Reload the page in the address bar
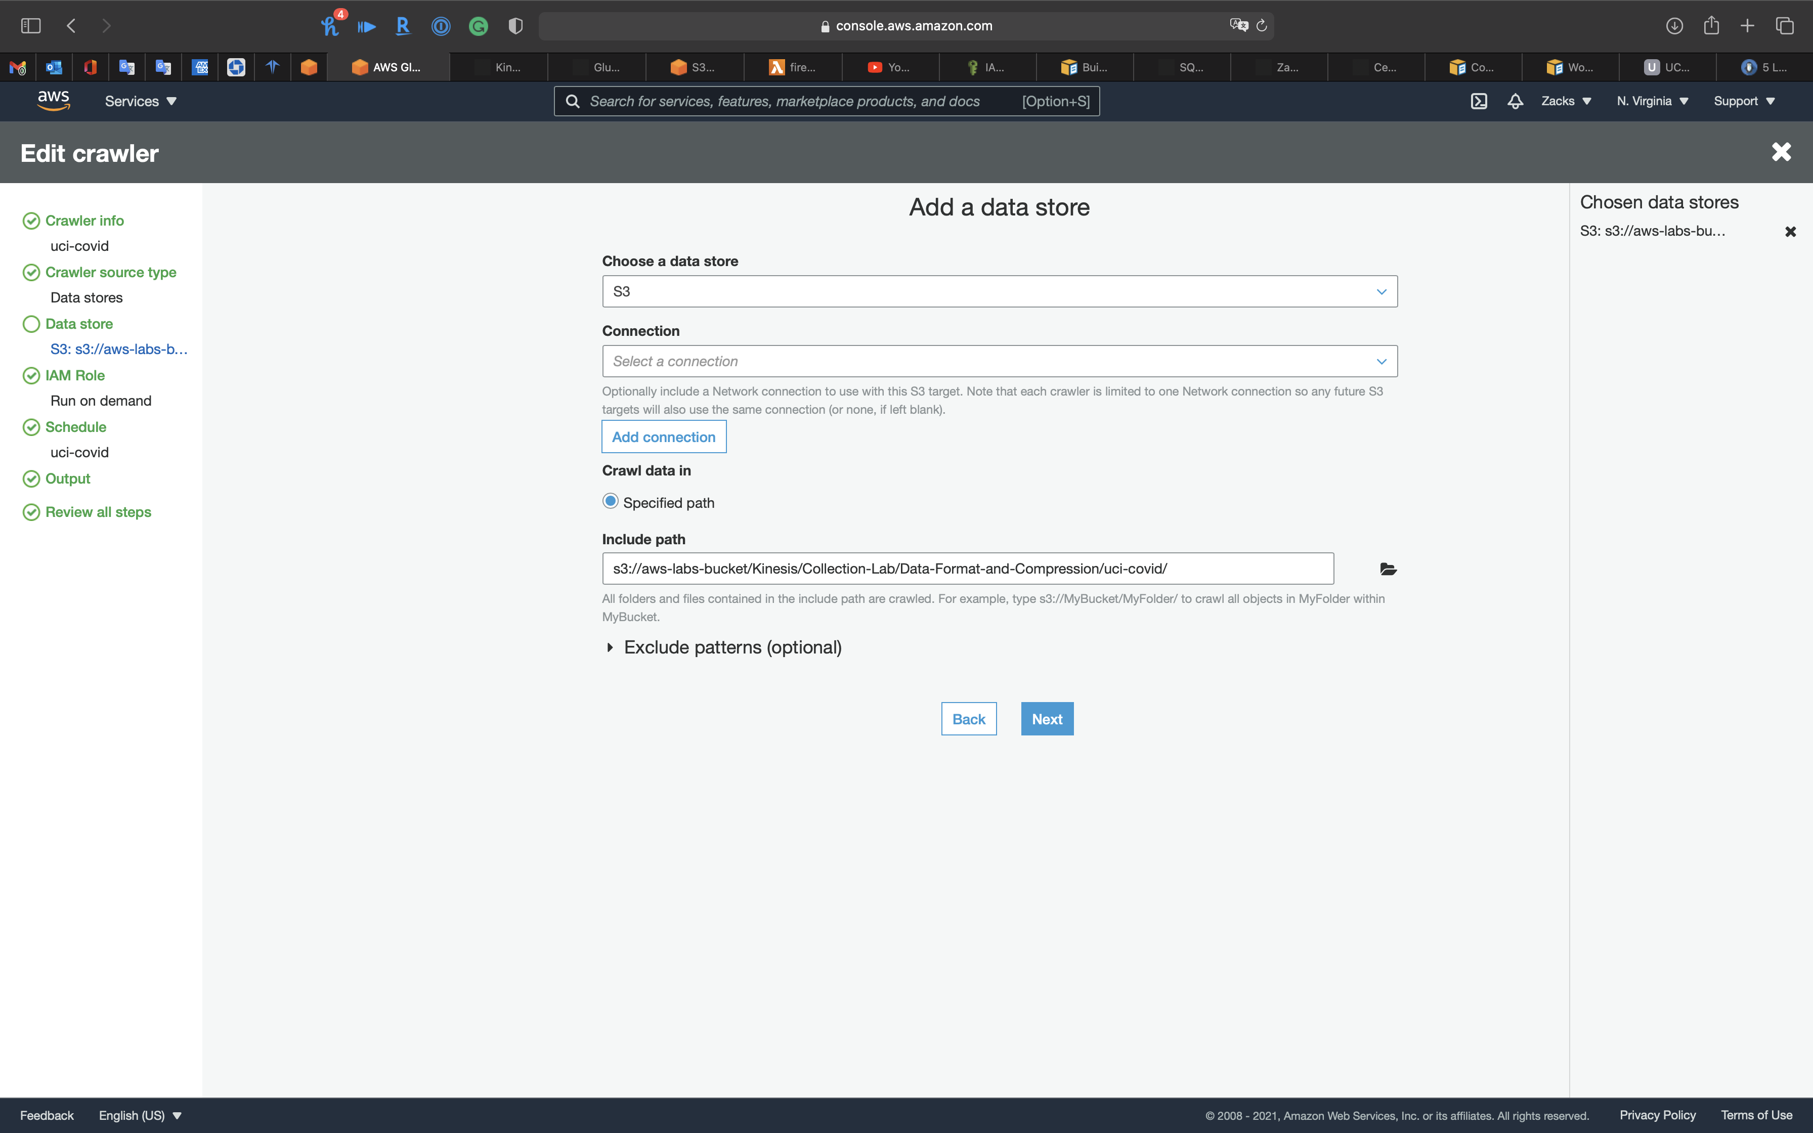Image resolution: width=1813 pixels, height=1133 pixels. coord(1262,25)
